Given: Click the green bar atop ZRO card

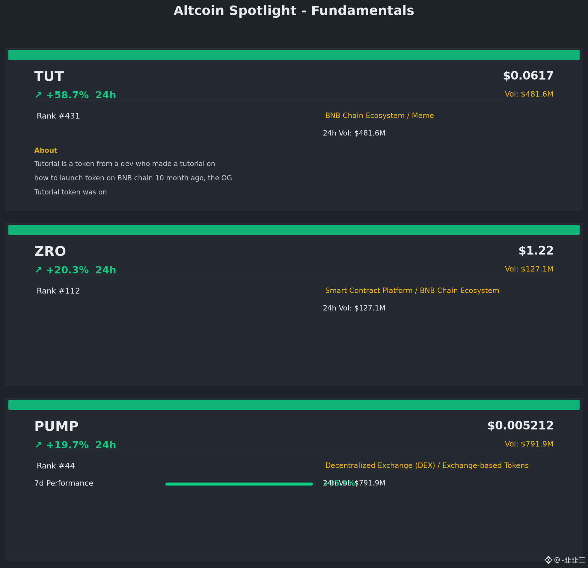Looking at the screenshot, I should click(294, 230).
